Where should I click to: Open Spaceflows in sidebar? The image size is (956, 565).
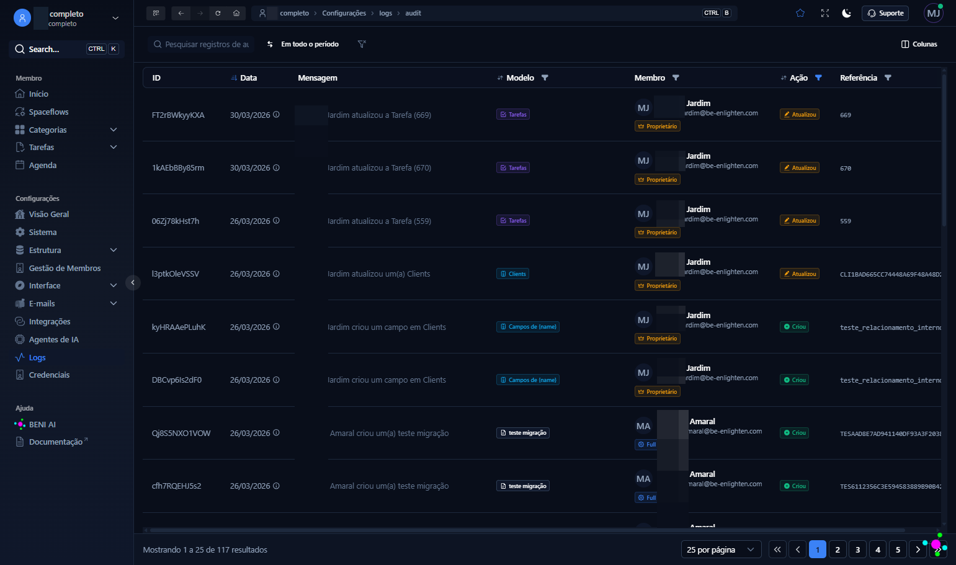point(48,112)
